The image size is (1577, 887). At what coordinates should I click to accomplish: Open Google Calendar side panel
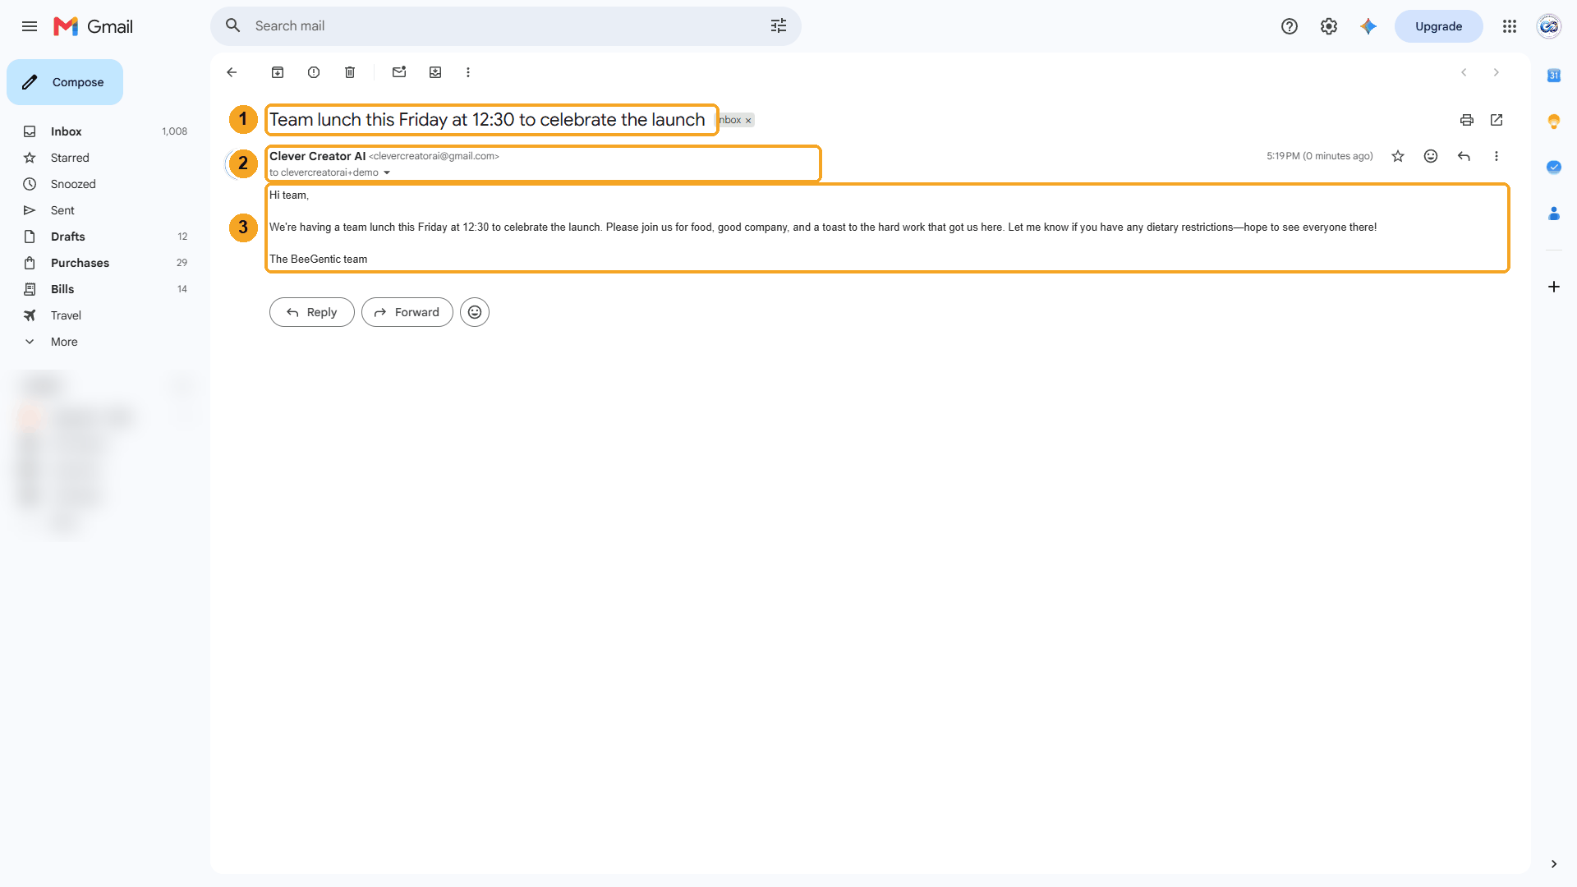pyautogui.click(x=1554, y=76)
